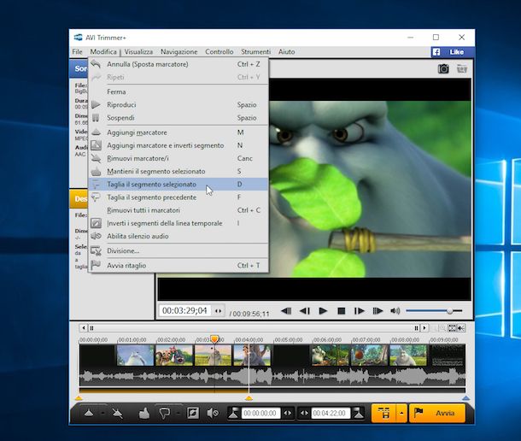The image size is (521, 441).
Task: Click the timeline thumbnail at 00:06:00
Action: point(330,356)
